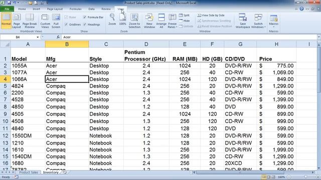Click the Price header cell
The image size is (321, 180).
[276, 55]
